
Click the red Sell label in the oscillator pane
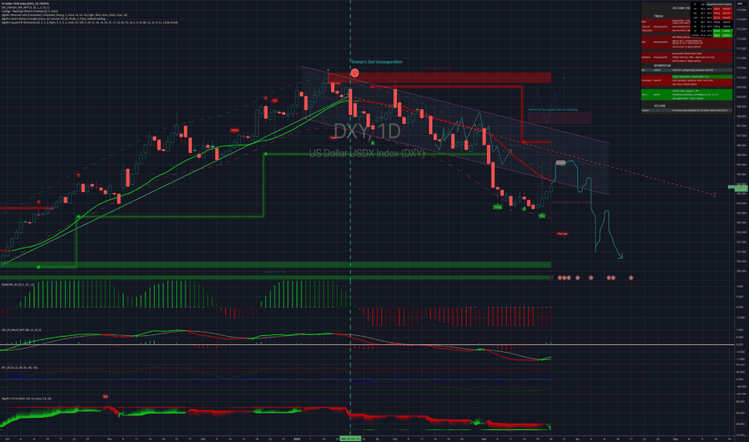coord(105,397)
